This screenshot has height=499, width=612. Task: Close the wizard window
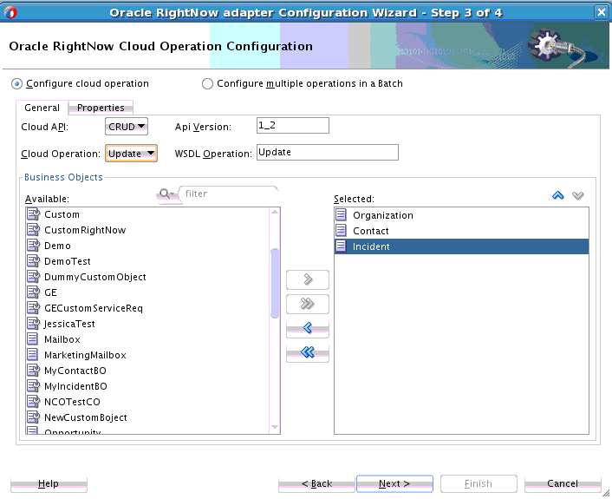(x=602, y=12)
